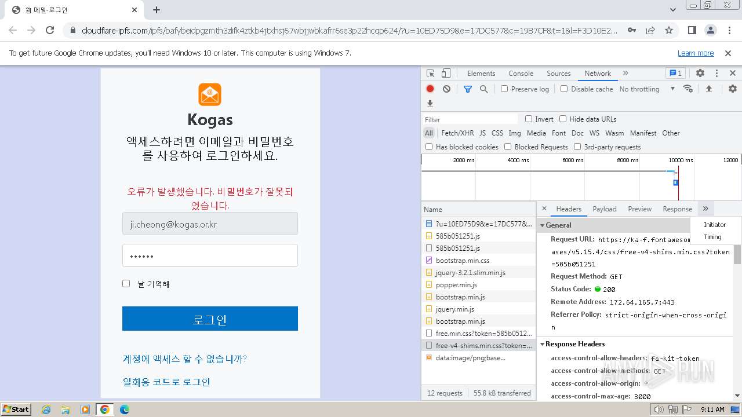Open Chrome's tab search chevron
The image size is (742, 417).
[673, 10]
